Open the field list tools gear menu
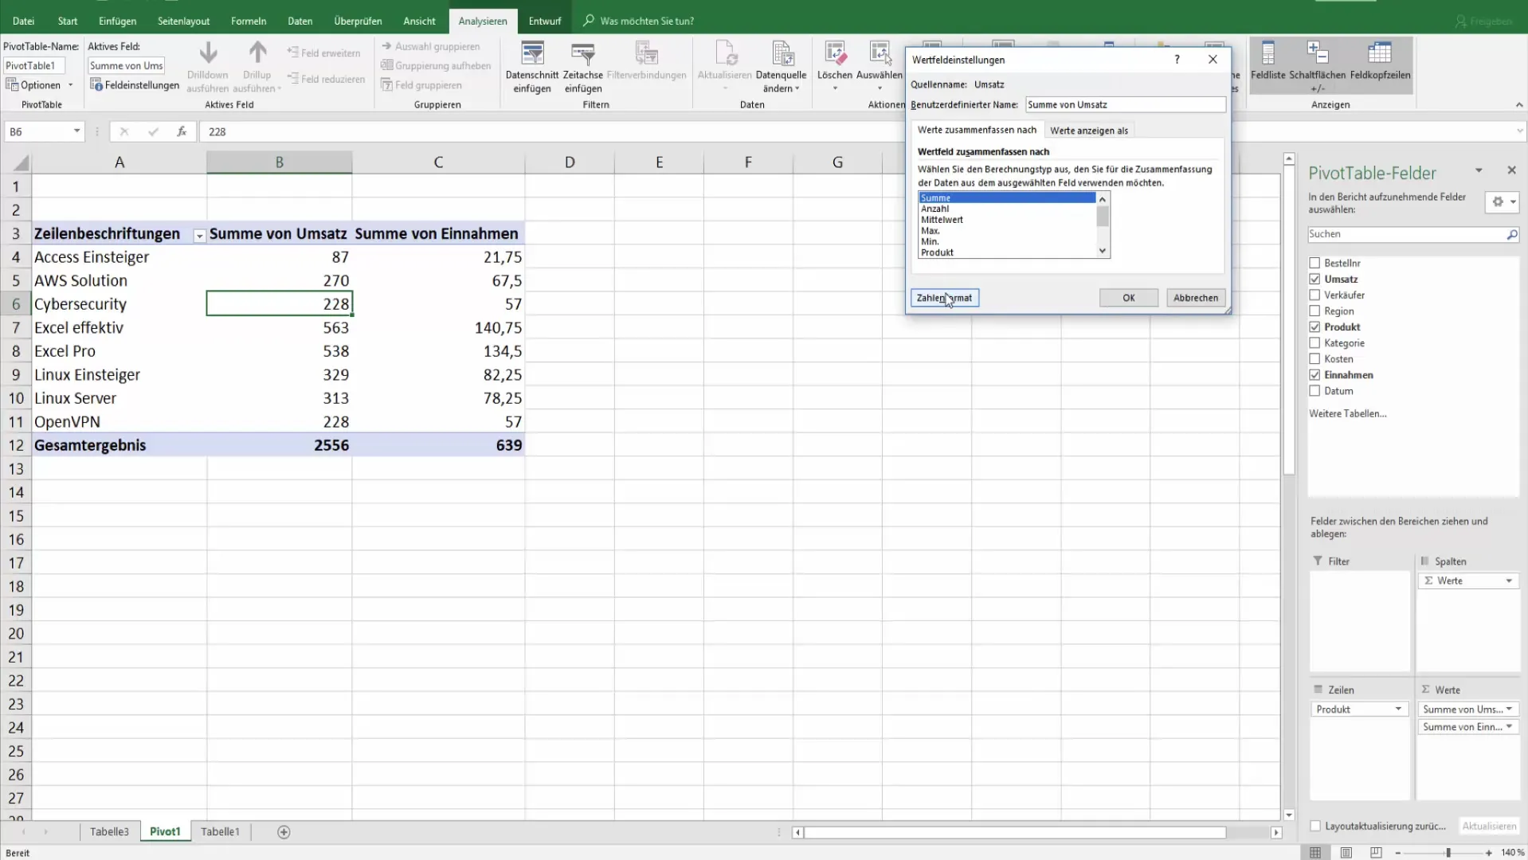This screenshot has width=1528, height=860. (x=1503, y=201)
